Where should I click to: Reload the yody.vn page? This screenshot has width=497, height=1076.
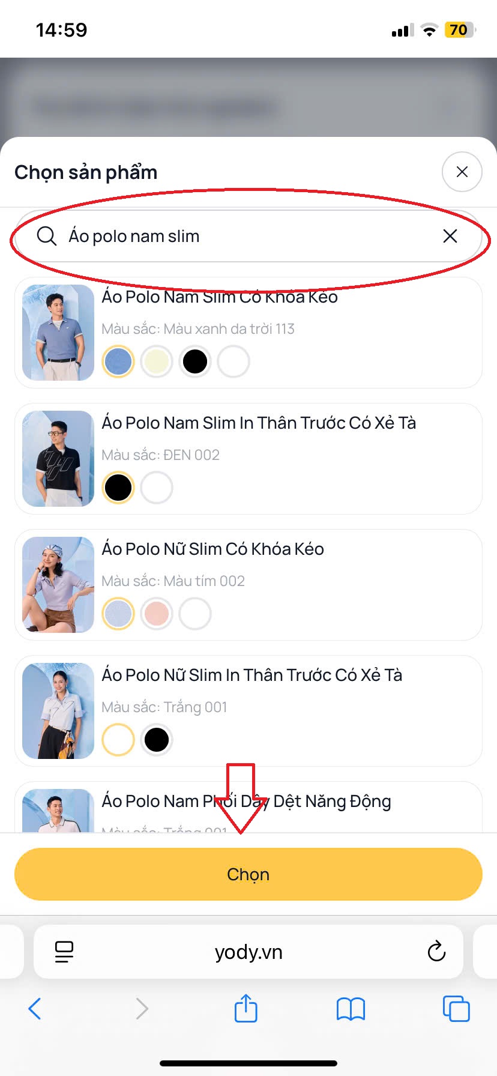436,952
